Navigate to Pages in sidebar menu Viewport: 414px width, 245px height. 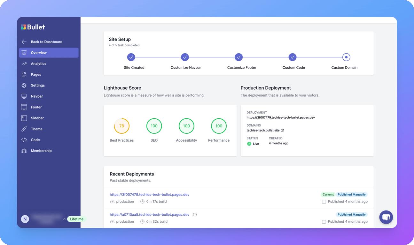[49, 74]
